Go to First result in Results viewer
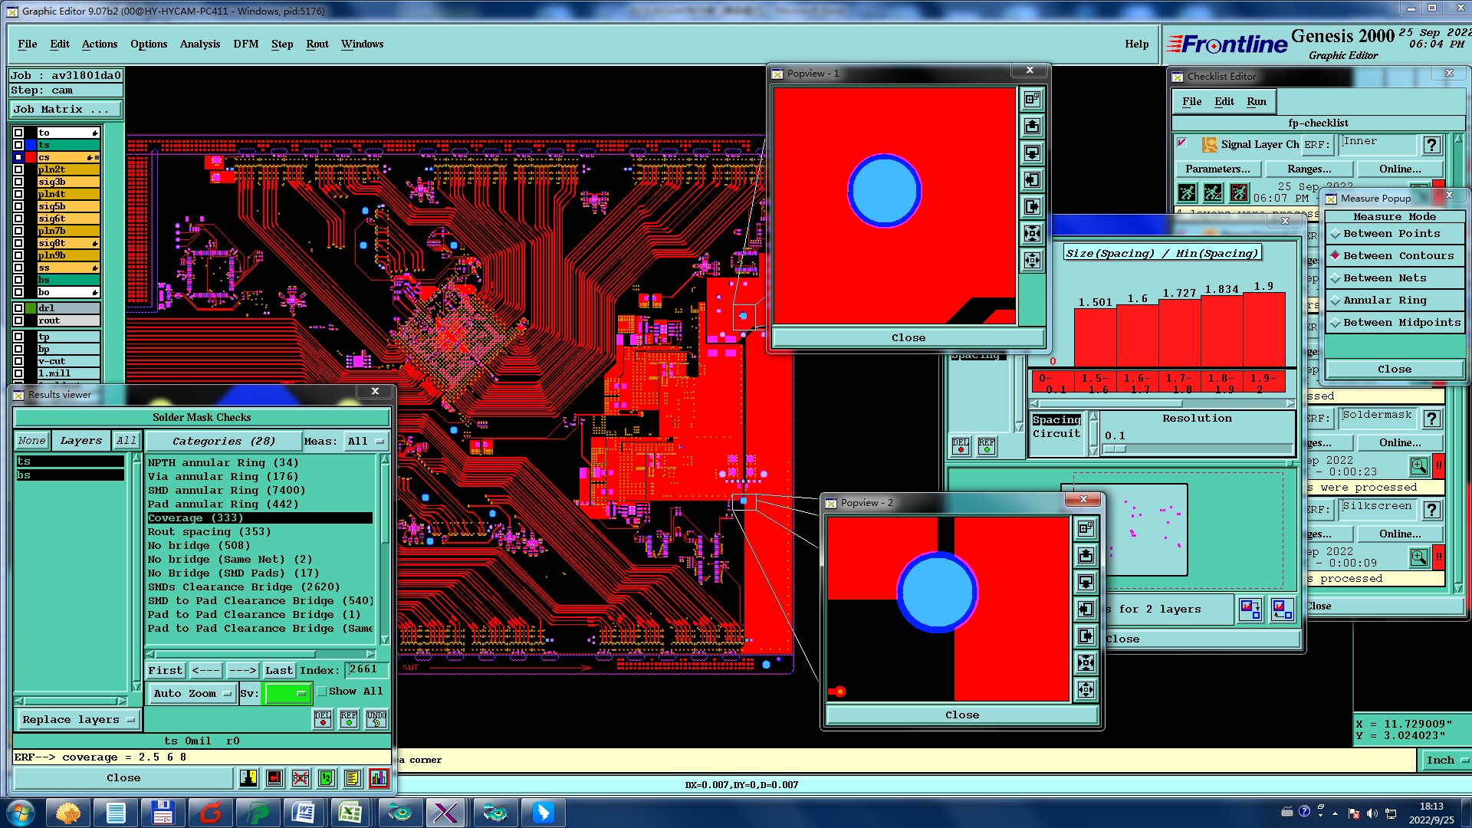The width and height of the screenshot is (1472, 828). point(166,671)
